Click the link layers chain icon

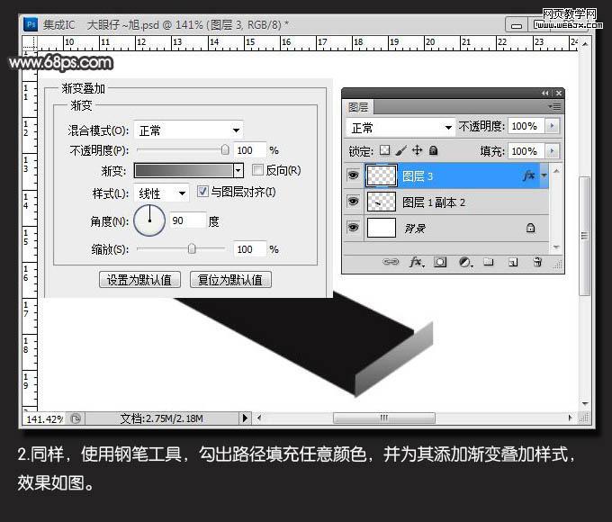point(391,262)
